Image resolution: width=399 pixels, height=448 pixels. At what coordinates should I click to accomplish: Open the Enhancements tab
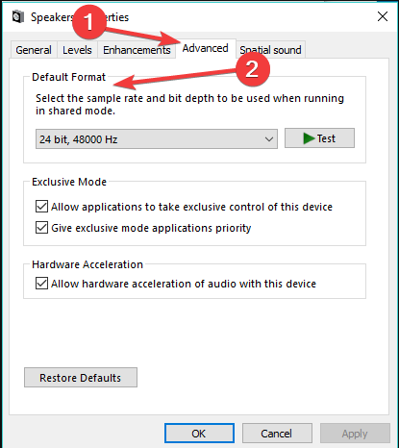[x=137, y=50]
